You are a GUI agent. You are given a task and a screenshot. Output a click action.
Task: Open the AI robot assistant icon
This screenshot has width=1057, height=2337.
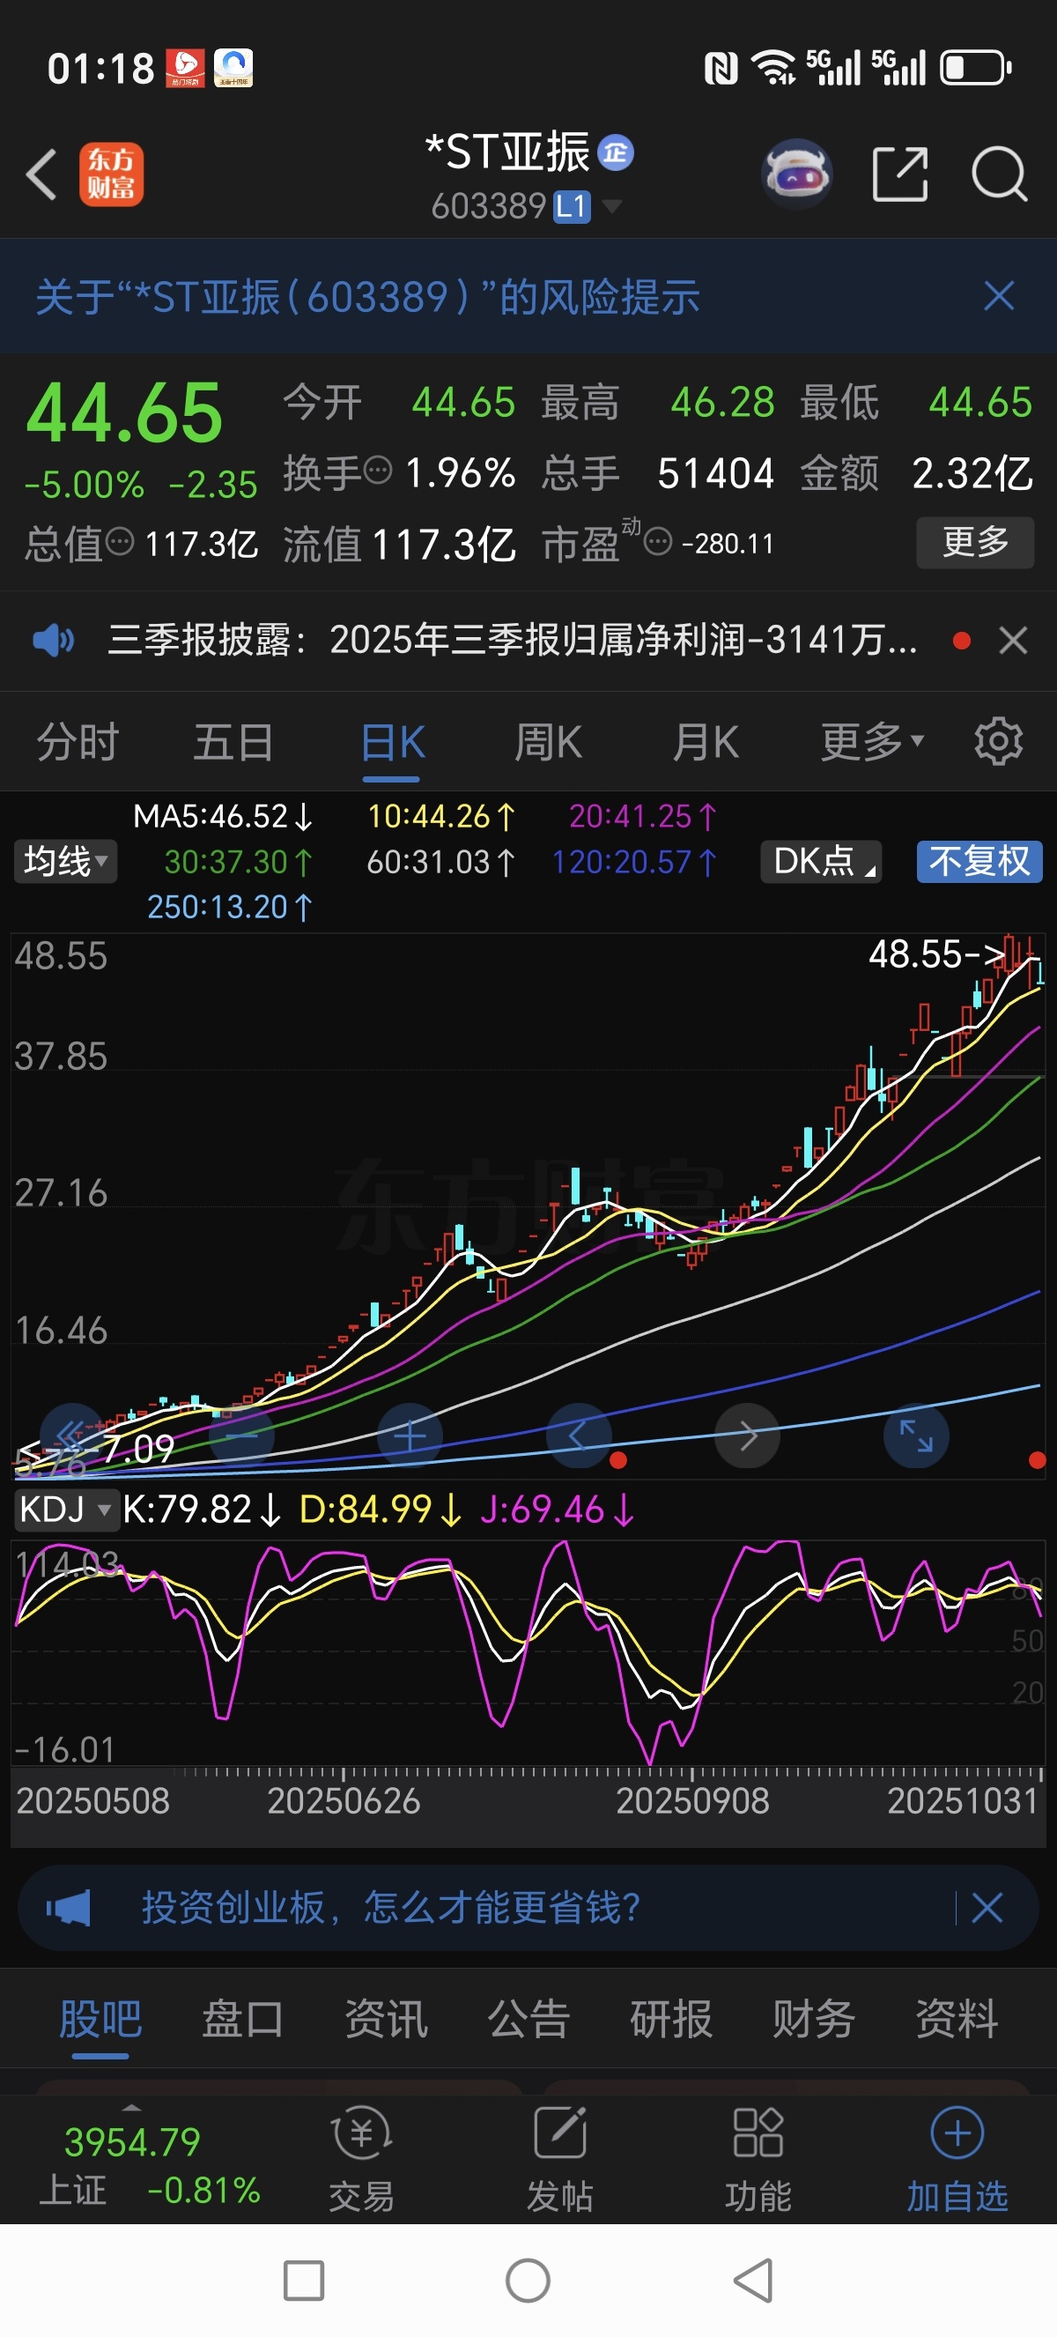pyautogui.click(x=796, y=174)
